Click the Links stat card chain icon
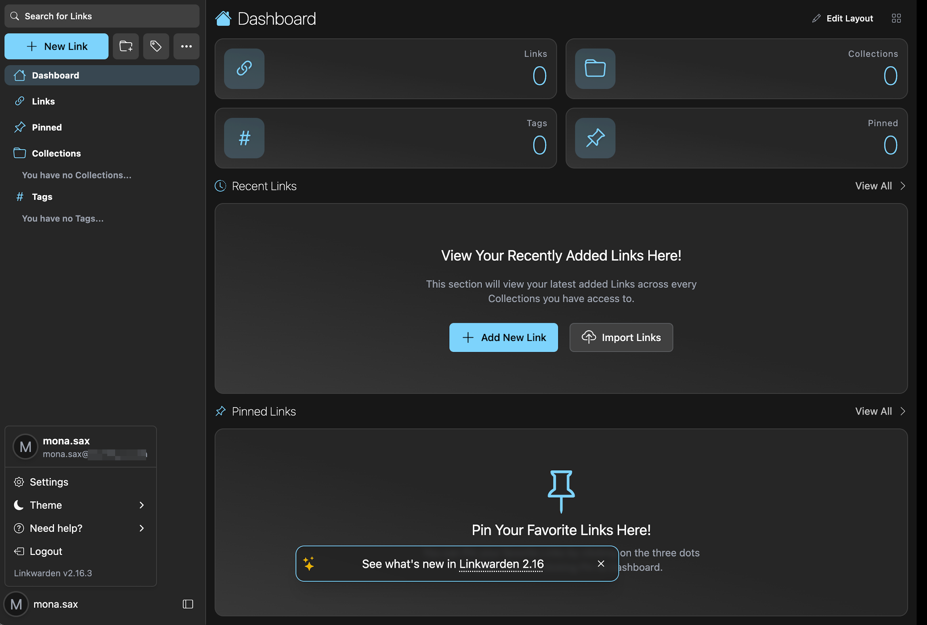Image resolution: width=927 pixels, height=625 pixels. [244, 69]
